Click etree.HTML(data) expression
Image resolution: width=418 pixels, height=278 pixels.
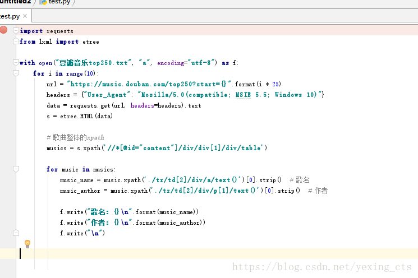point(86,117)
